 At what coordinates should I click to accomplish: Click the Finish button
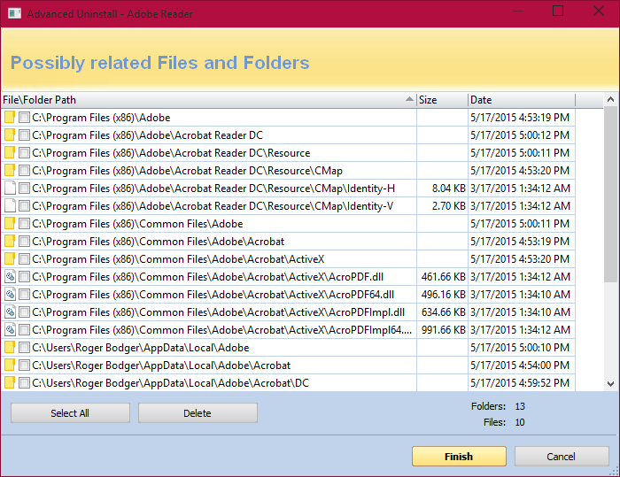459,457
